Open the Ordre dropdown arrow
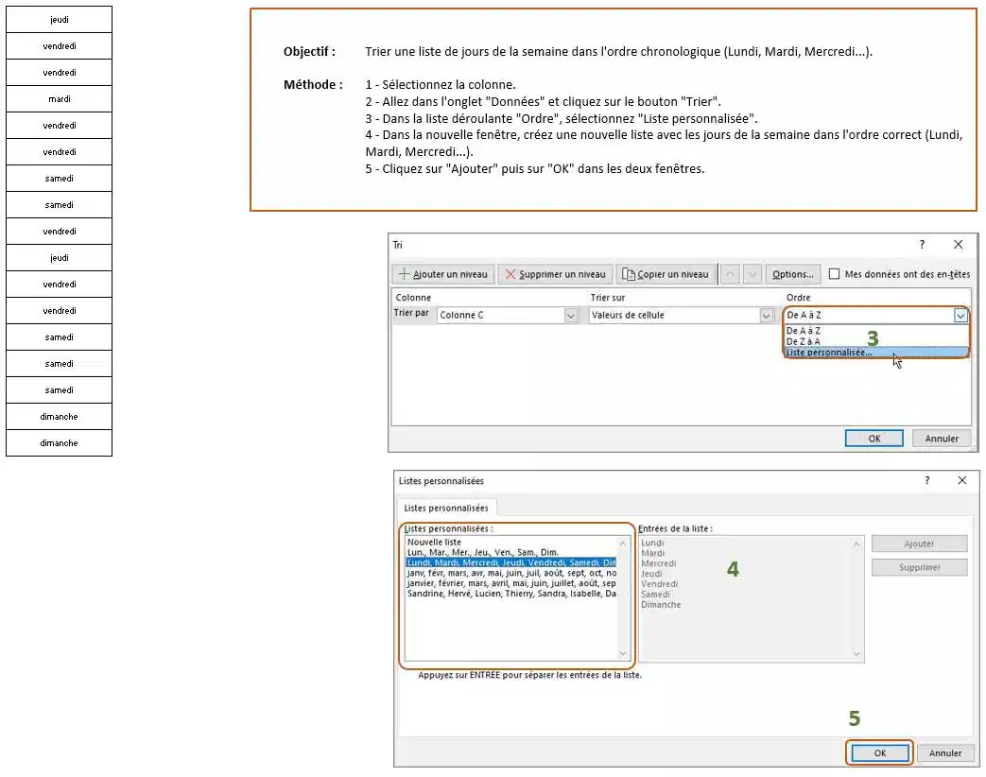 (960, 315)
